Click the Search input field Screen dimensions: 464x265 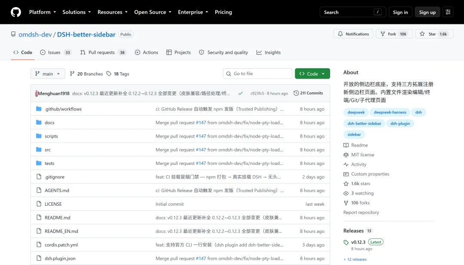click(353, 12)
